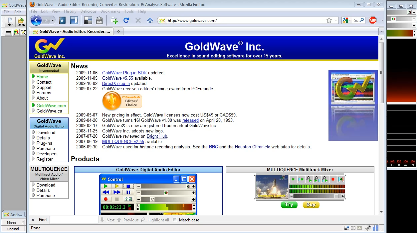Click Support in the sidebar
This screenshot has height=233, width=417.
point(44,88)
